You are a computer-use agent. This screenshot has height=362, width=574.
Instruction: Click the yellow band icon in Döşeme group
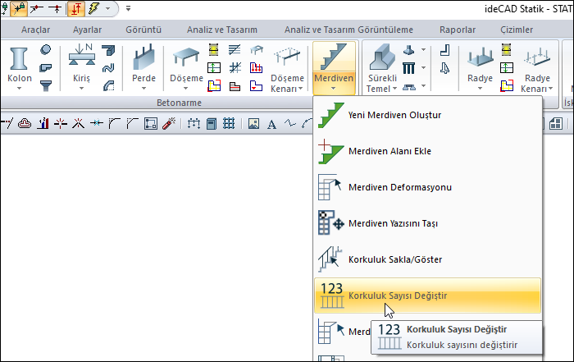tap(214, 49)
